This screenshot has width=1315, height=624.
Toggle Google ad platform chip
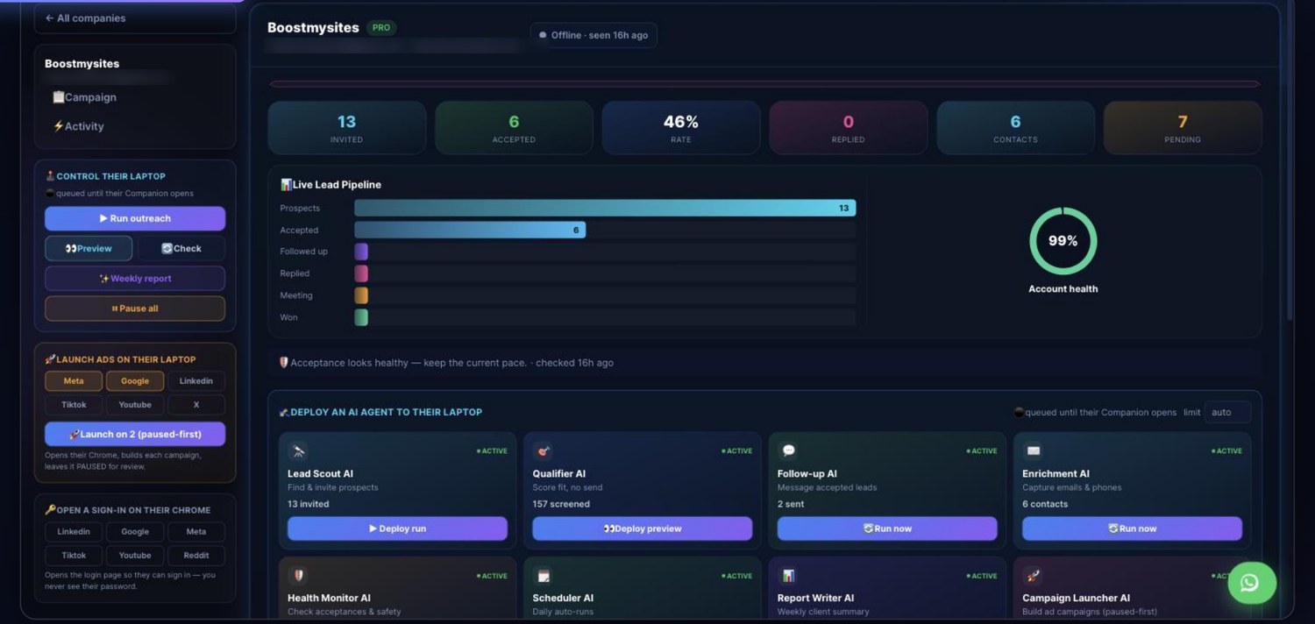pos(135,381)
